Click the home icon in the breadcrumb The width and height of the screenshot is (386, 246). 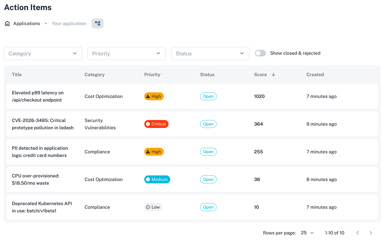pyautogui.click(x=7, y=23)
